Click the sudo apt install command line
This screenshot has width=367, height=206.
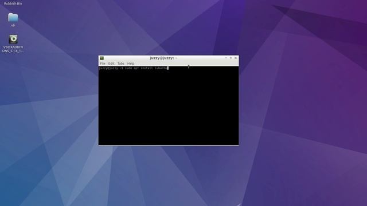click(x=134, y=68)
